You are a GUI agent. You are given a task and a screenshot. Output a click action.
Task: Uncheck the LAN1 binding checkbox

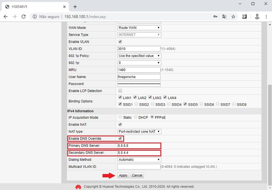tap(120, 97)
